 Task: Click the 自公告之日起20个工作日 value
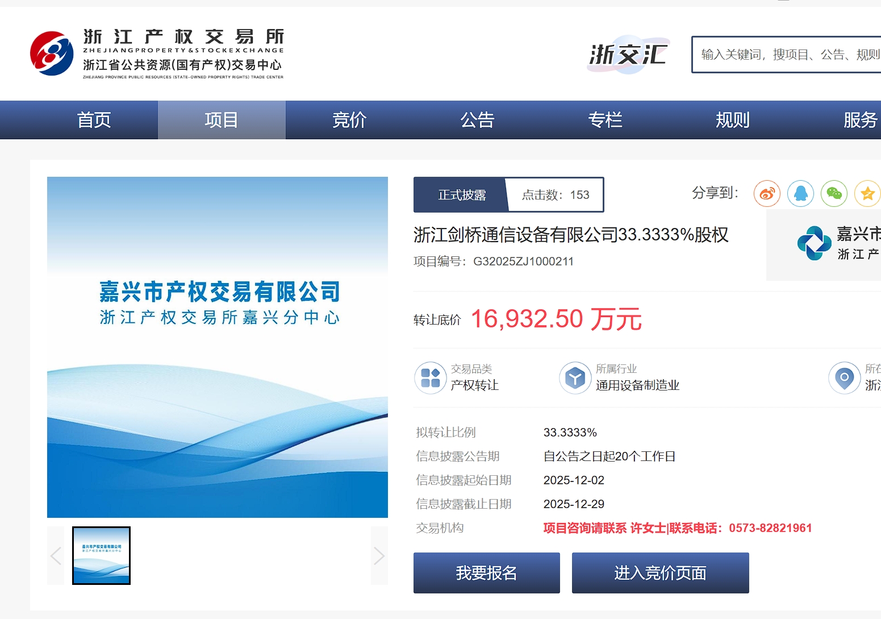[609, 456]
